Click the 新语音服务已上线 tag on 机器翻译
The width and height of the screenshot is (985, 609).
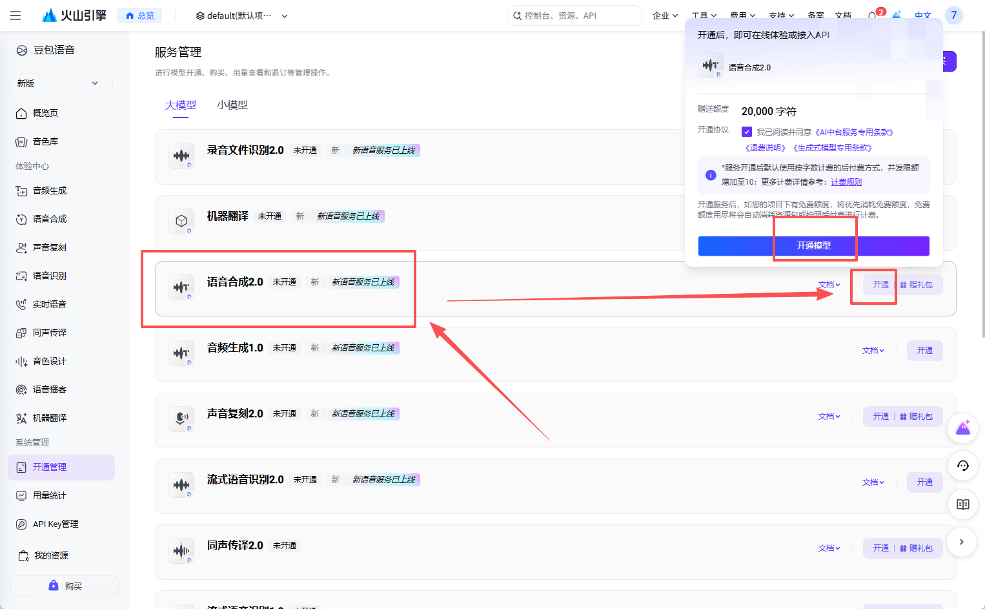(x=349, y=216)
